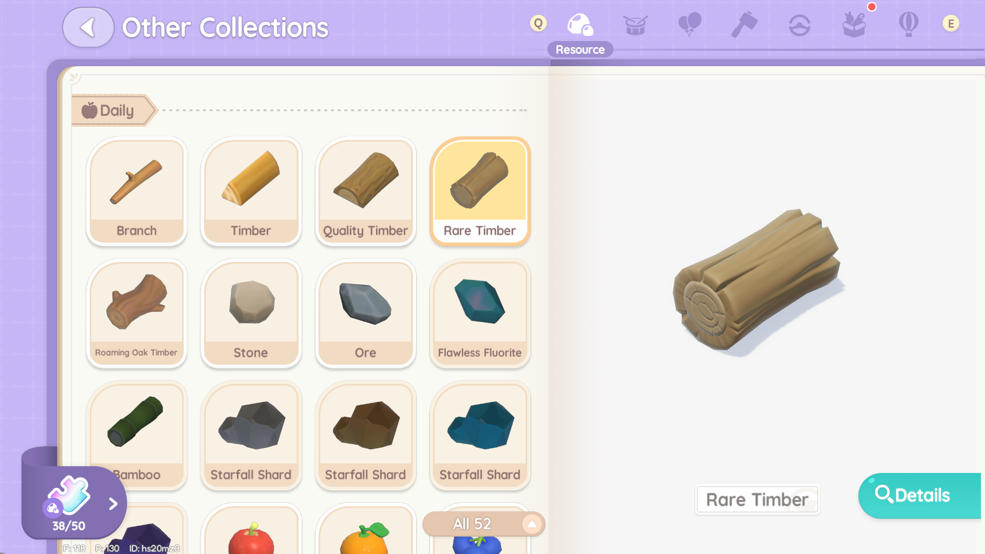The height and width of the screenshot is (554, 985).
Task: Open the drum category icon
Action: (635, 25)
